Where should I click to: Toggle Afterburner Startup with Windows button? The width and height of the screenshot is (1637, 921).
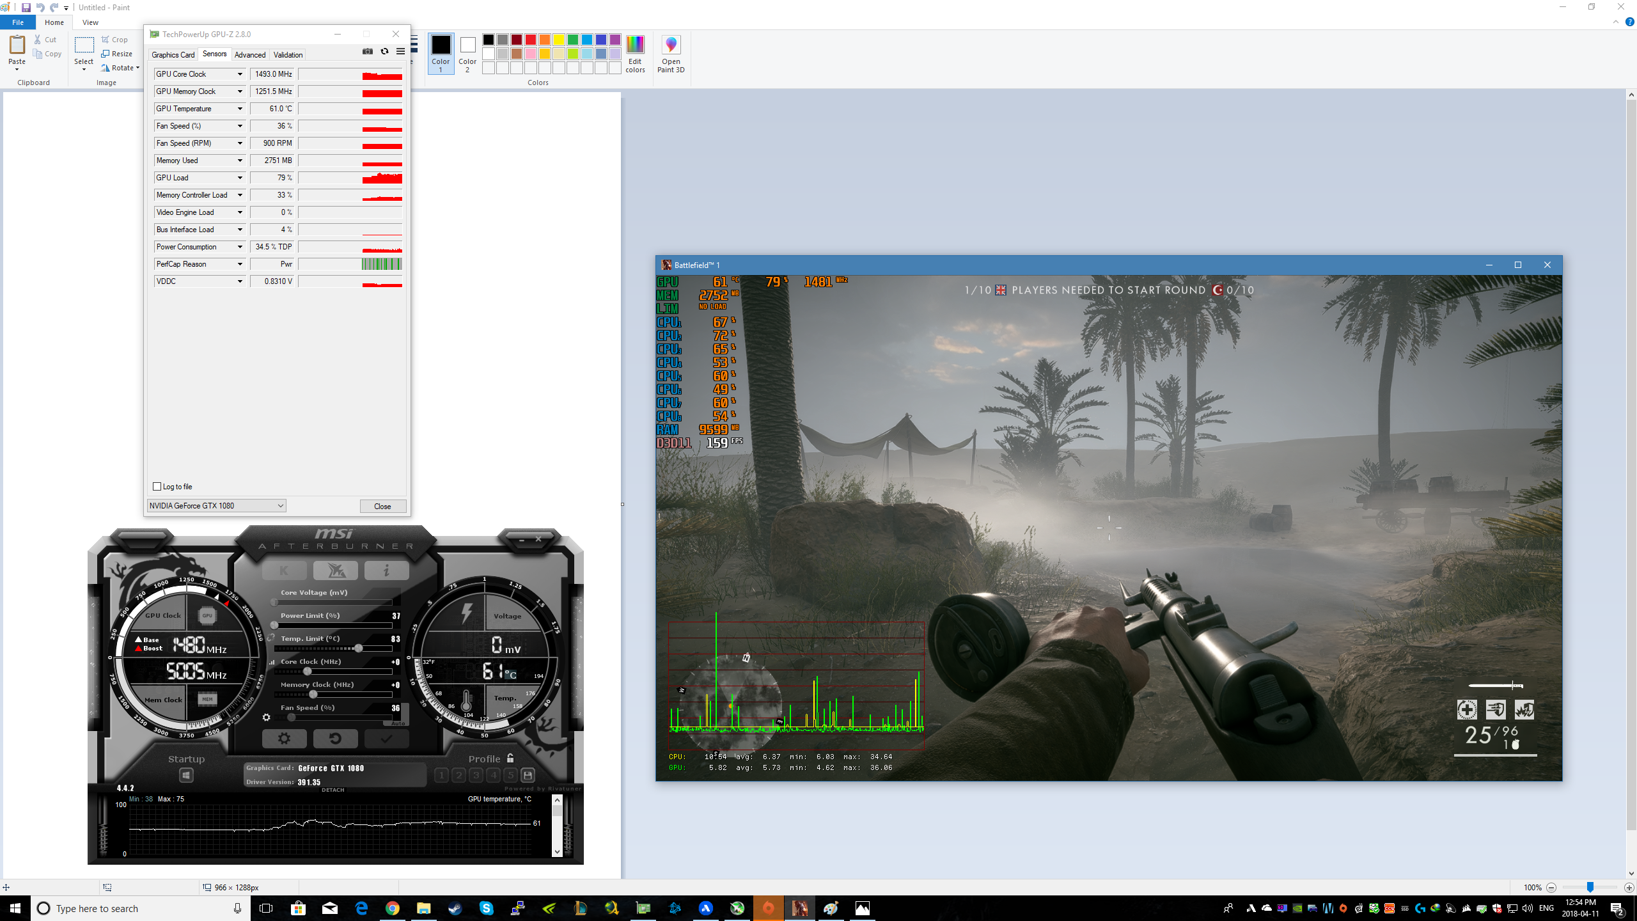pyautogui.click(x=186, y=775)
